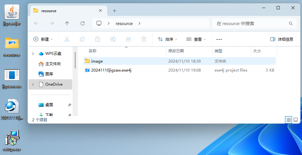Collapse the column header sort arrow
This screenshot has width=302, height=155.
(126, 47)
